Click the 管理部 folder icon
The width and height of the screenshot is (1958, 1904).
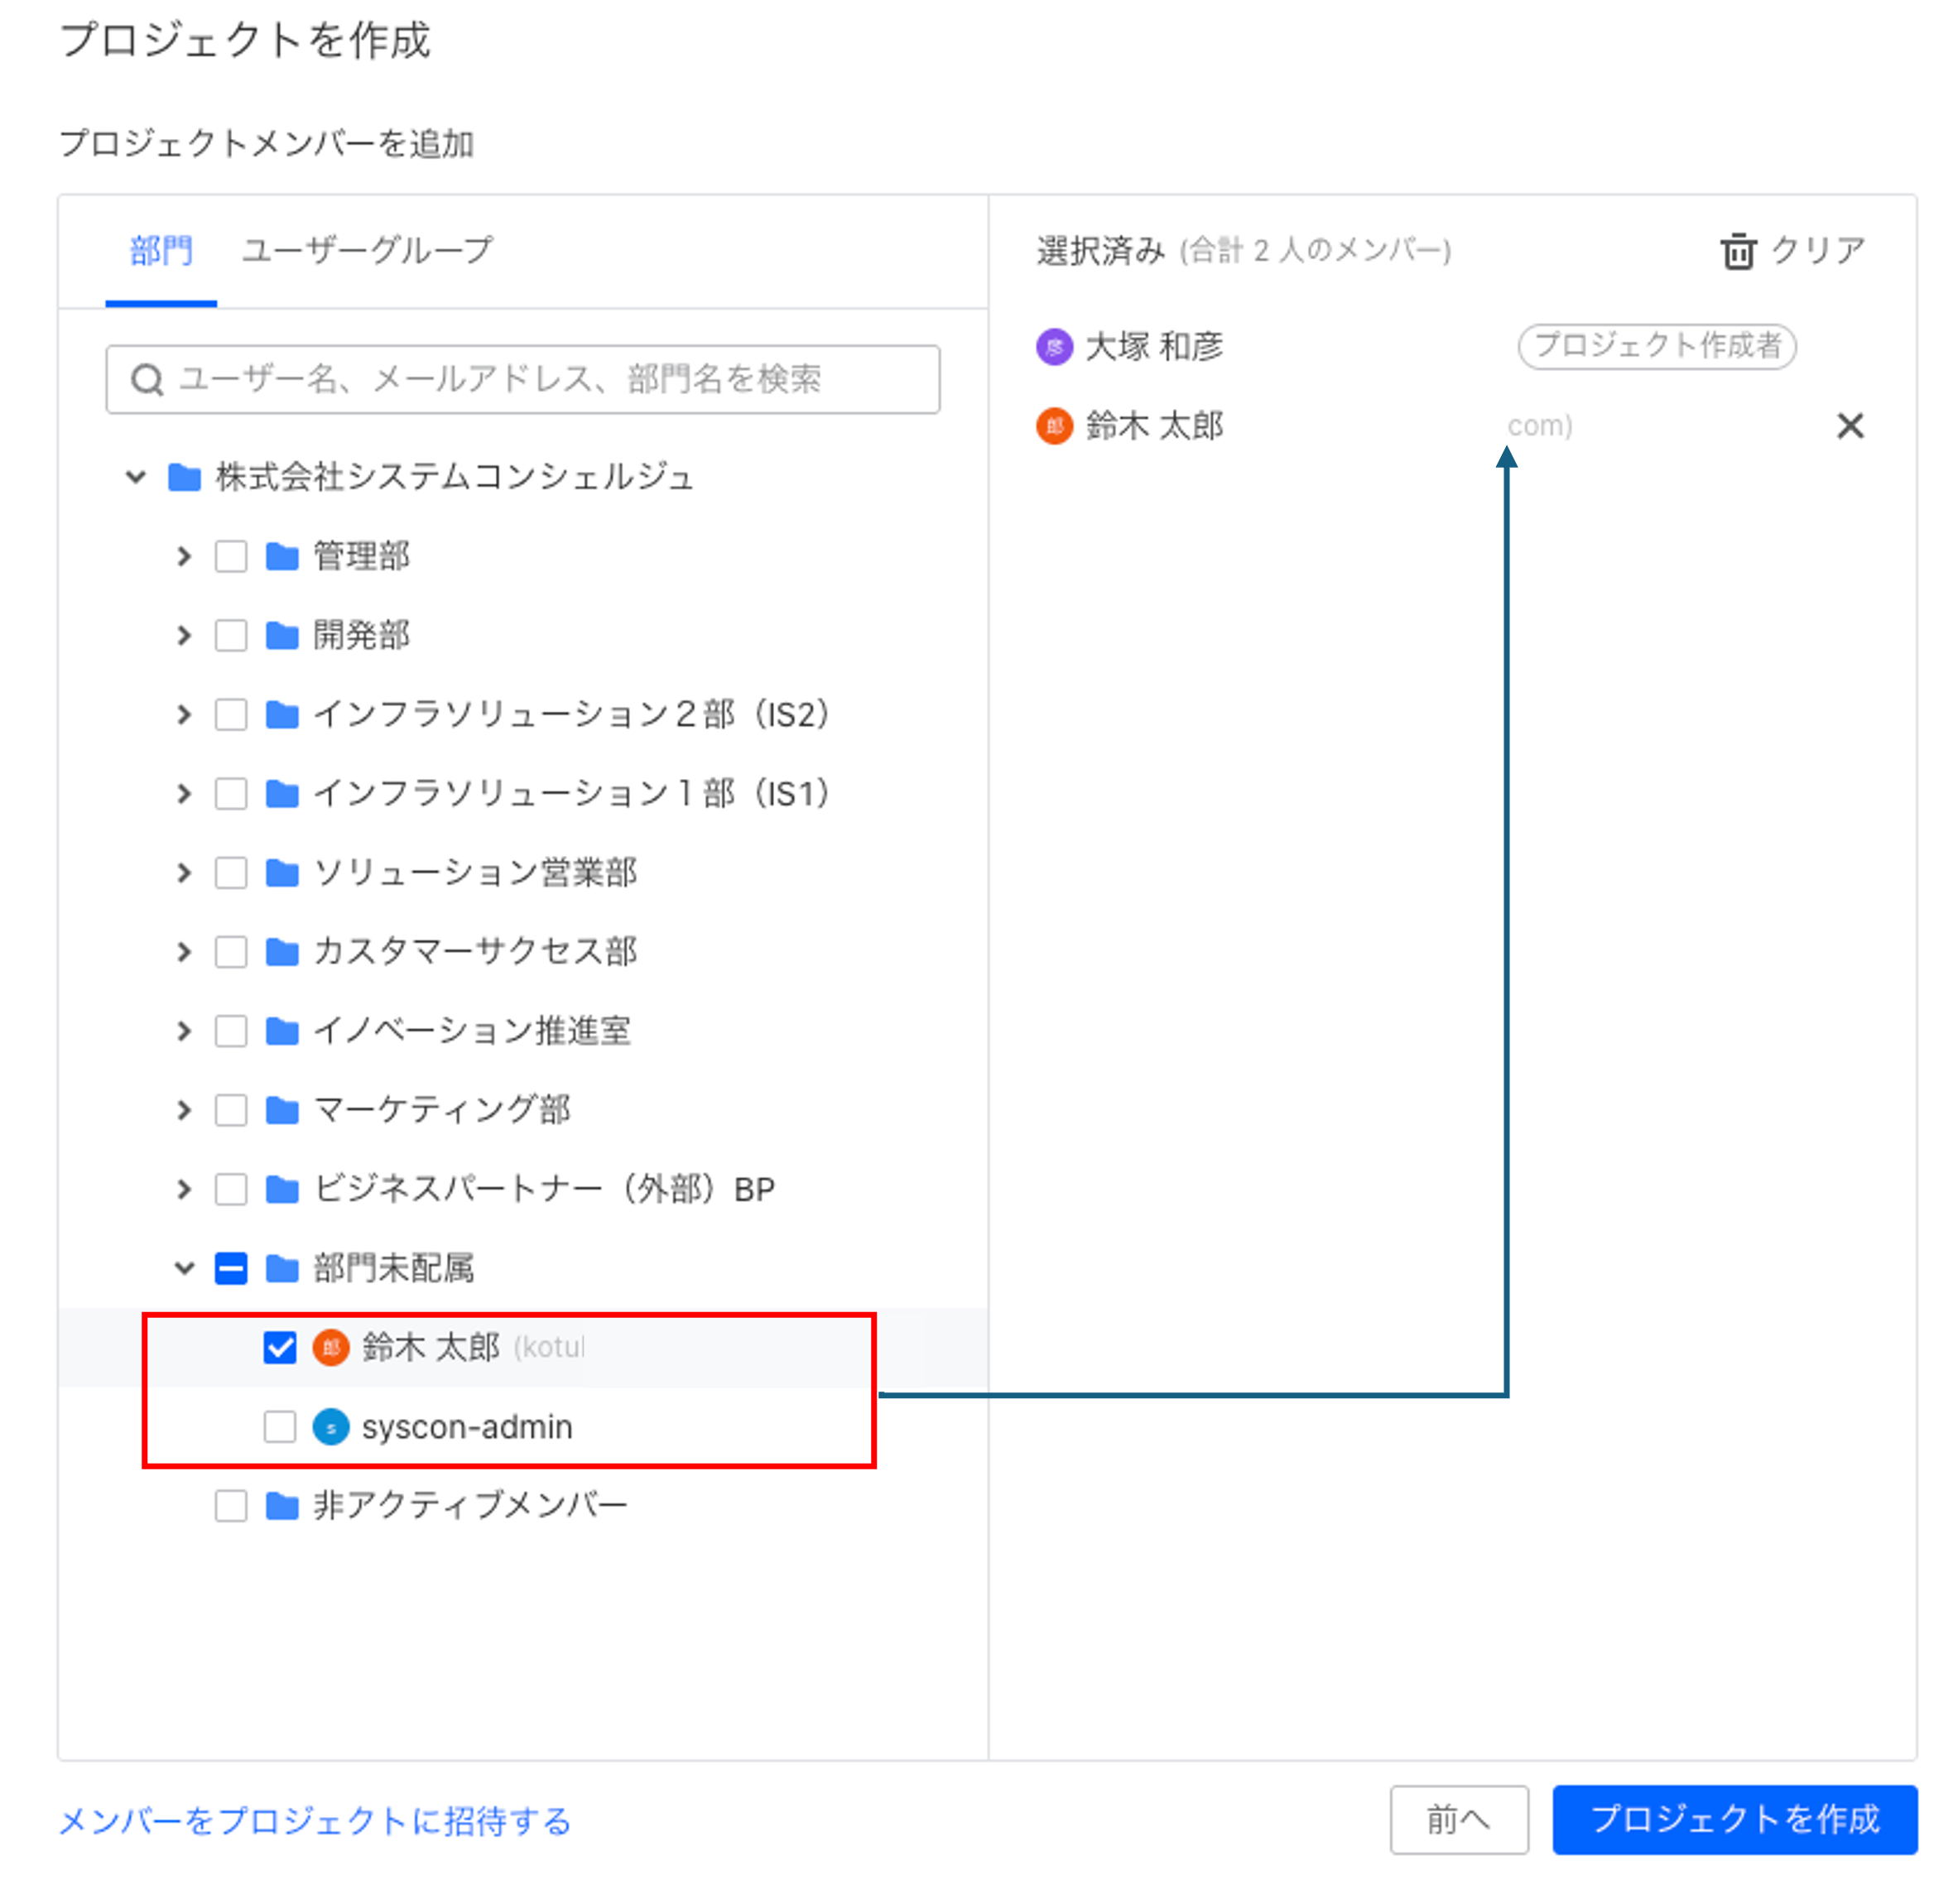(x=282, y=556)
